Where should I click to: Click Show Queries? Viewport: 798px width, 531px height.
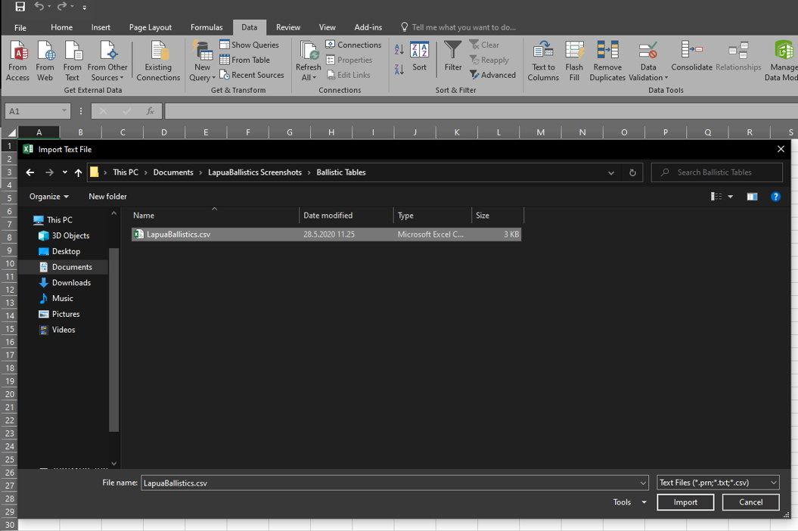point(250,45)
